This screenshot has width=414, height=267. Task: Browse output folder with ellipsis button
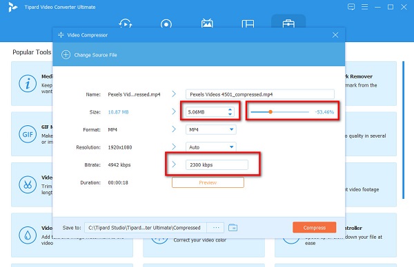(x=216, y=228)
